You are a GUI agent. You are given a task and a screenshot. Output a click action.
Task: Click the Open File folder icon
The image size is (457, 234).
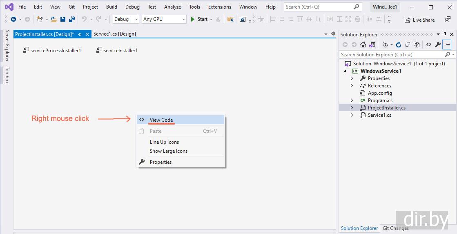coord(54,19)
